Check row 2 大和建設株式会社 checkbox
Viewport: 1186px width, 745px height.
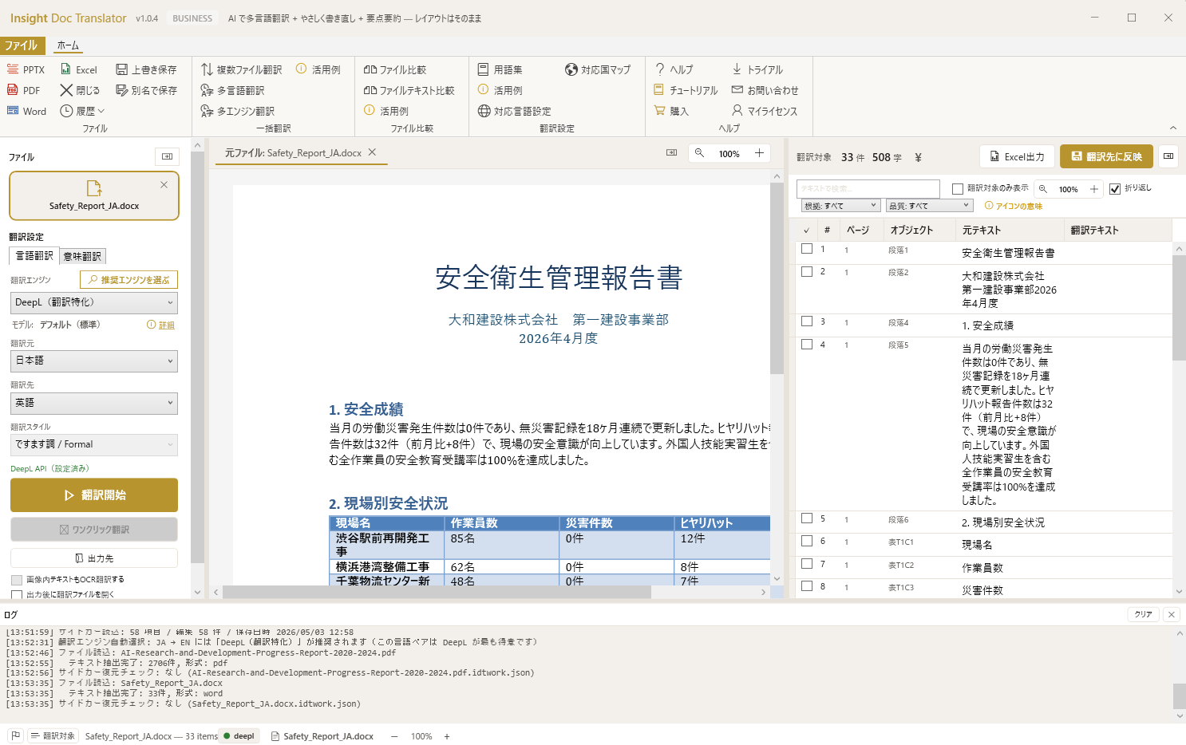pyautogui.click(x=807, y=271)
